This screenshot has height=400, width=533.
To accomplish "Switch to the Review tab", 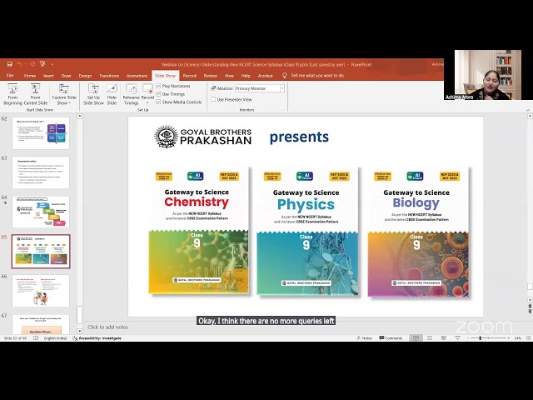I will click(x=211, y=76).
